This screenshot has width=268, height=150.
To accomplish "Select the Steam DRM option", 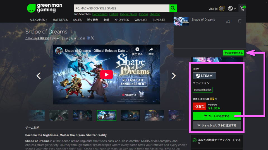I will 204,76.
